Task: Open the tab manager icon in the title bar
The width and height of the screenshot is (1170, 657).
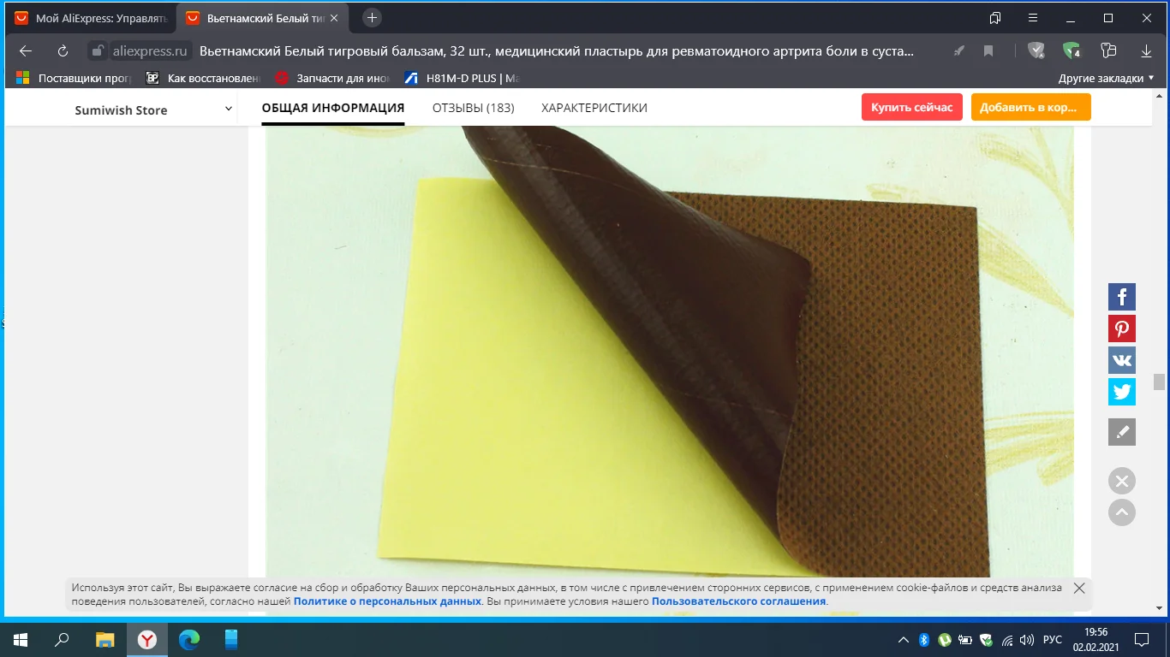Action: (995, 18)
